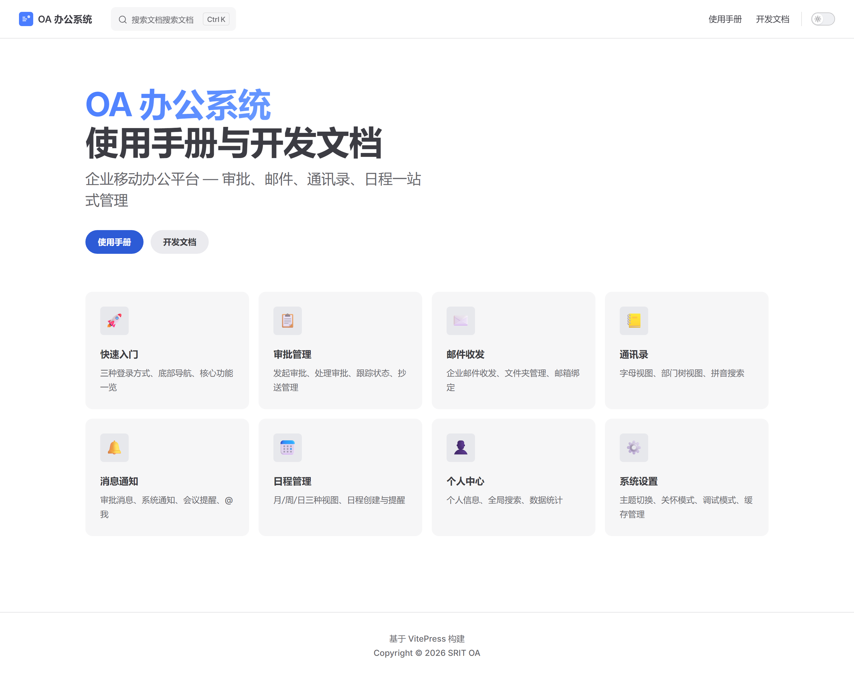This screenshot has width=854, height=679.
Task: Click description 个人信息、全局搜索、数据统计
Action: 504,500
